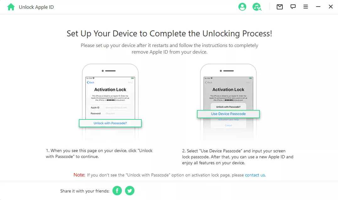Open the hamburger menu
The width and height of the screenshot is (338, 200).
(x=306, y=7)
